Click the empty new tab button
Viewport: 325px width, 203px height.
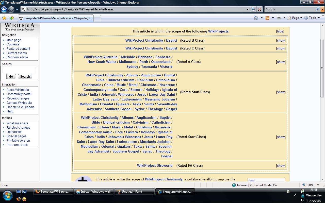point(97,18)
